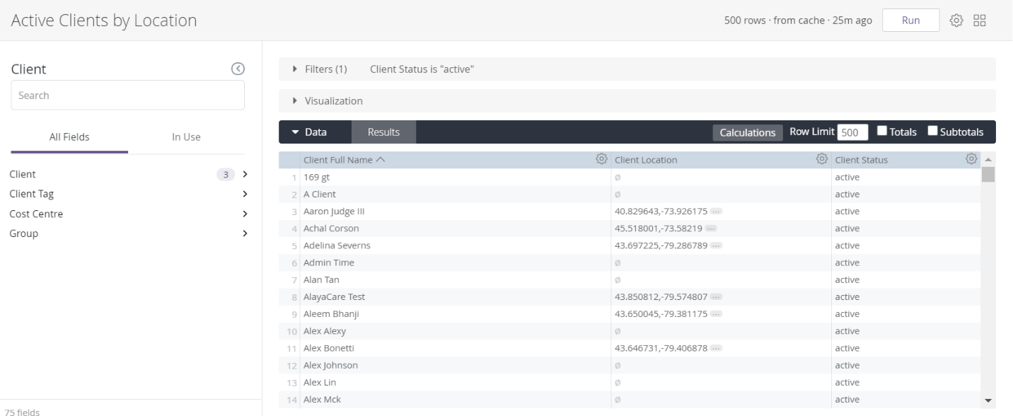1013x416 pixels.
Task: Open Client Status column gear menu
Action: tap(971, 159)
